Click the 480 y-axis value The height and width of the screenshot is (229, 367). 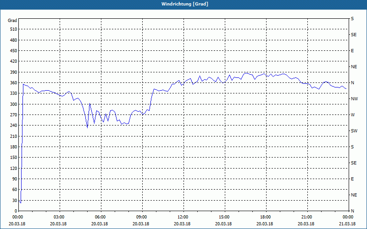(14, 40)
